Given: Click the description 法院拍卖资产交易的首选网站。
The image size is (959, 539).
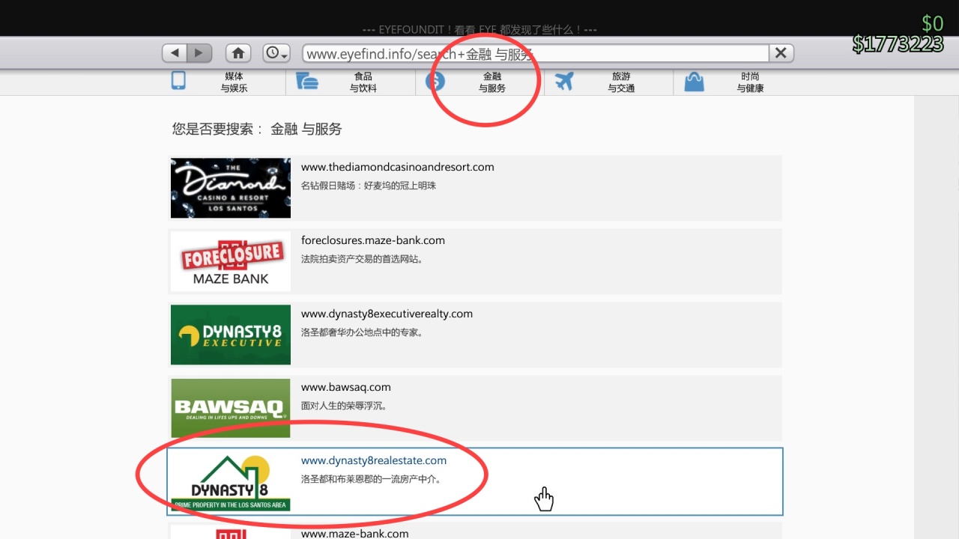Looking at the screenshot, I should [363, 259].
